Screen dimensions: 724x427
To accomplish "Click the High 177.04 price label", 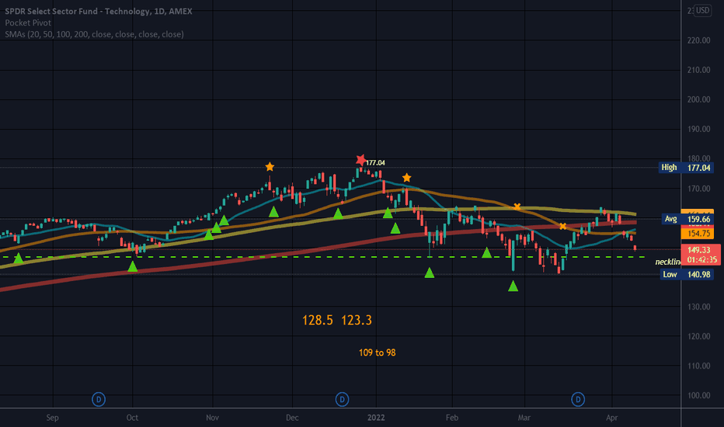I will [686, 168].
